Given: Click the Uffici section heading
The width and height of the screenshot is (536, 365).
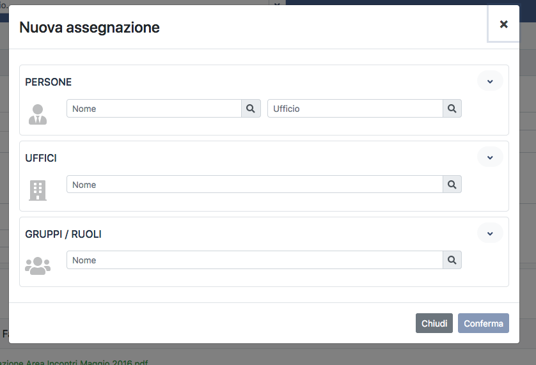Looking at the screenshot, I should click(41, 159).
